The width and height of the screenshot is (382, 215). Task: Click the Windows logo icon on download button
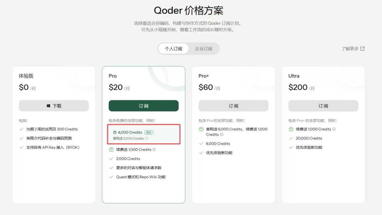point(48,106)
